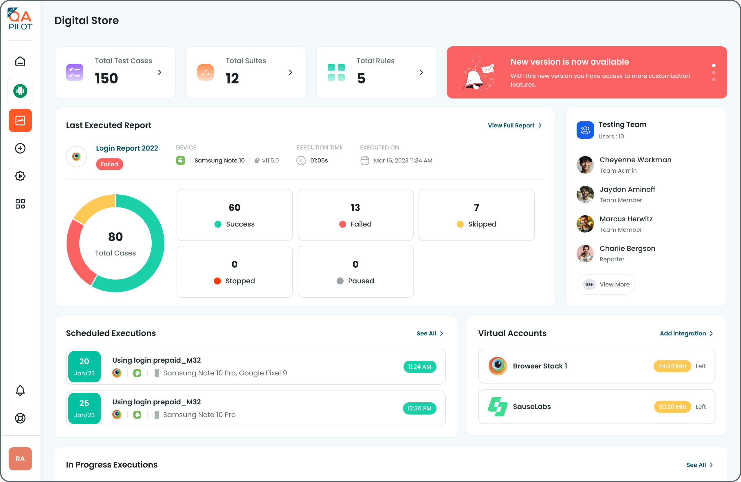Screen dimensions: 741x482
Task: Open Cheyenne Workman's team profile
Action: [635, 160]
